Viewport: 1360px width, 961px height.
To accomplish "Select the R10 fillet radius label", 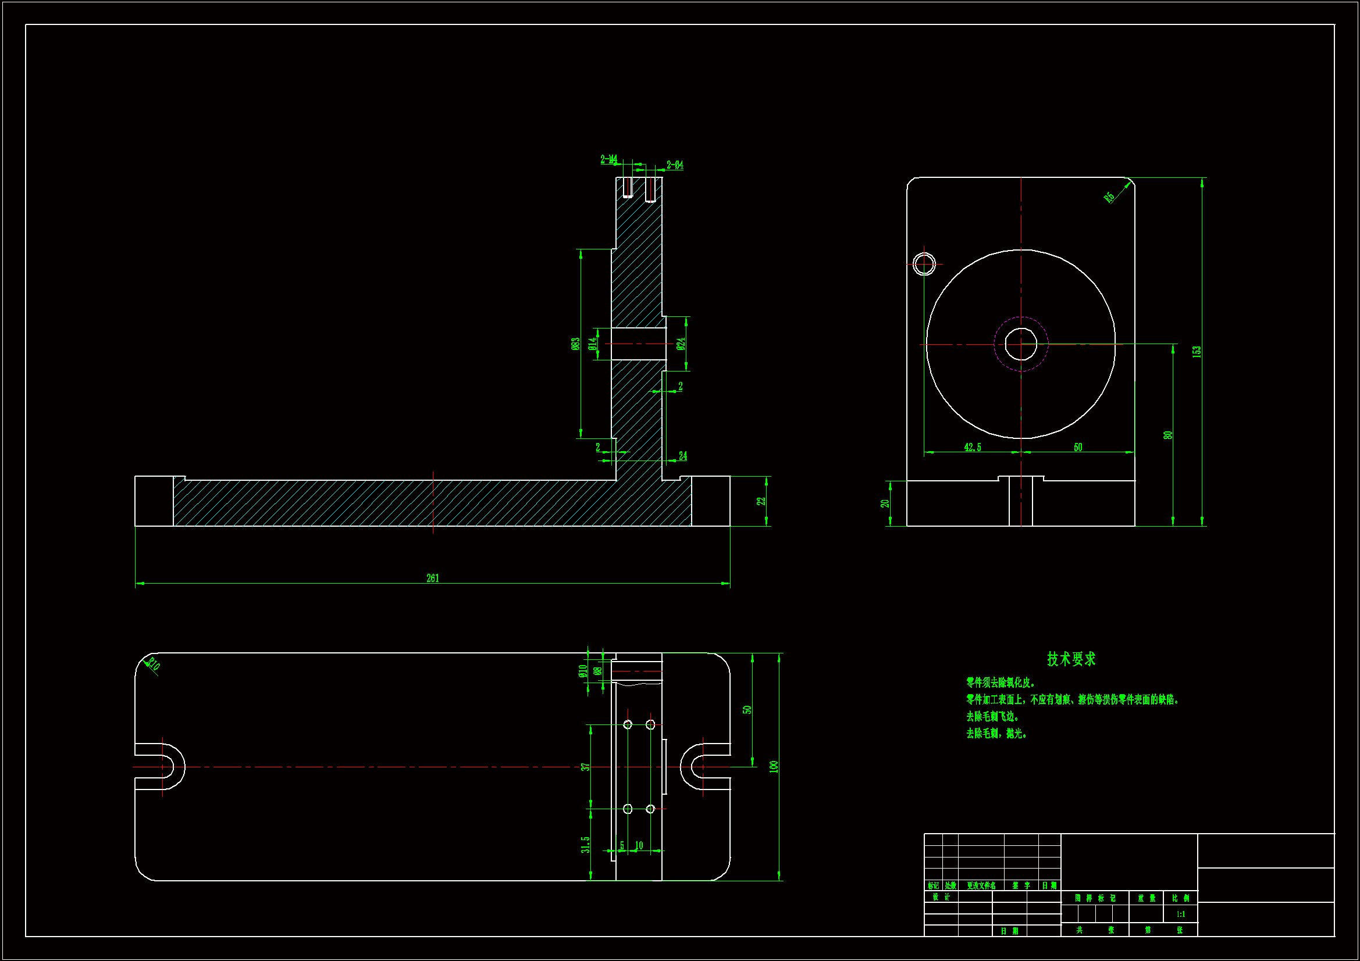I will pyautogui.click(x=153, y=663).
